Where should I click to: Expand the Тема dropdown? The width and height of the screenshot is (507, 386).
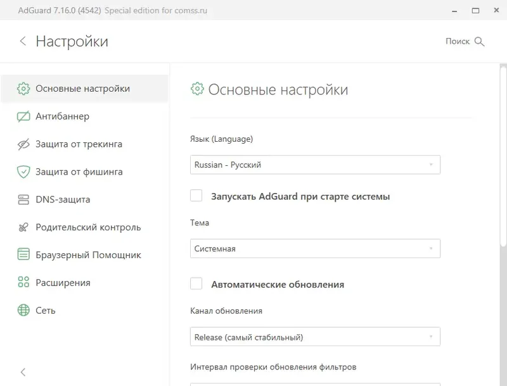click(x=315, y=249)
